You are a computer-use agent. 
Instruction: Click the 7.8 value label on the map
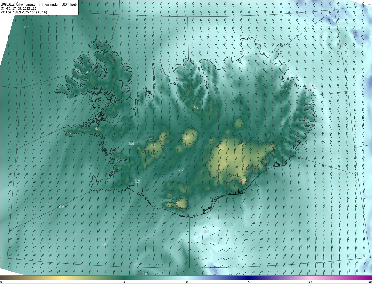click(103, 245)
